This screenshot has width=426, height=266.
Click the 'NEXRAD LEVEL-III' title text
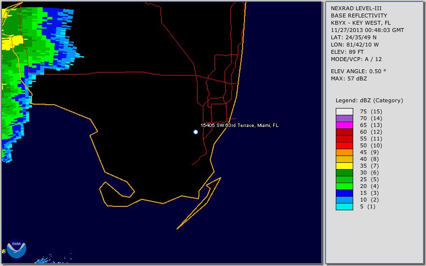(x=356, y=8)
